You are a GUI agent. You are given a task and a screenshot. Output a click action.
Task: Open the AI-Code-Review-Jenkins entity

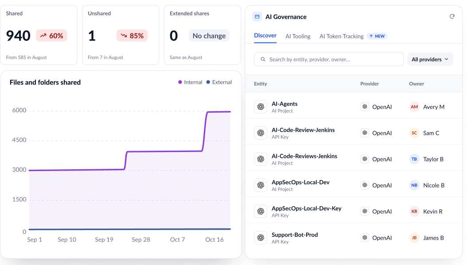pos(303,130)
